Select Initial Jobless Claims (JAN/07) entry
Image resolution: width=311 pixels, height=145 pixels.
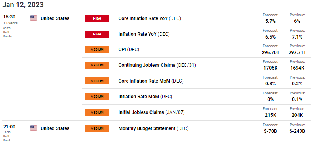pyautogui.click(x=151, y=112)
